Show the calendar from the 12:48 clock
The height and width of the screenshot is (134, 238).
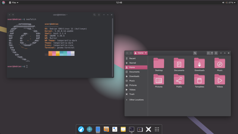(x=119, y=3)
